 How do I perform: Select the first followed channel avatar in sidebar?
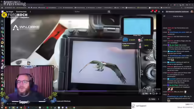2,28
